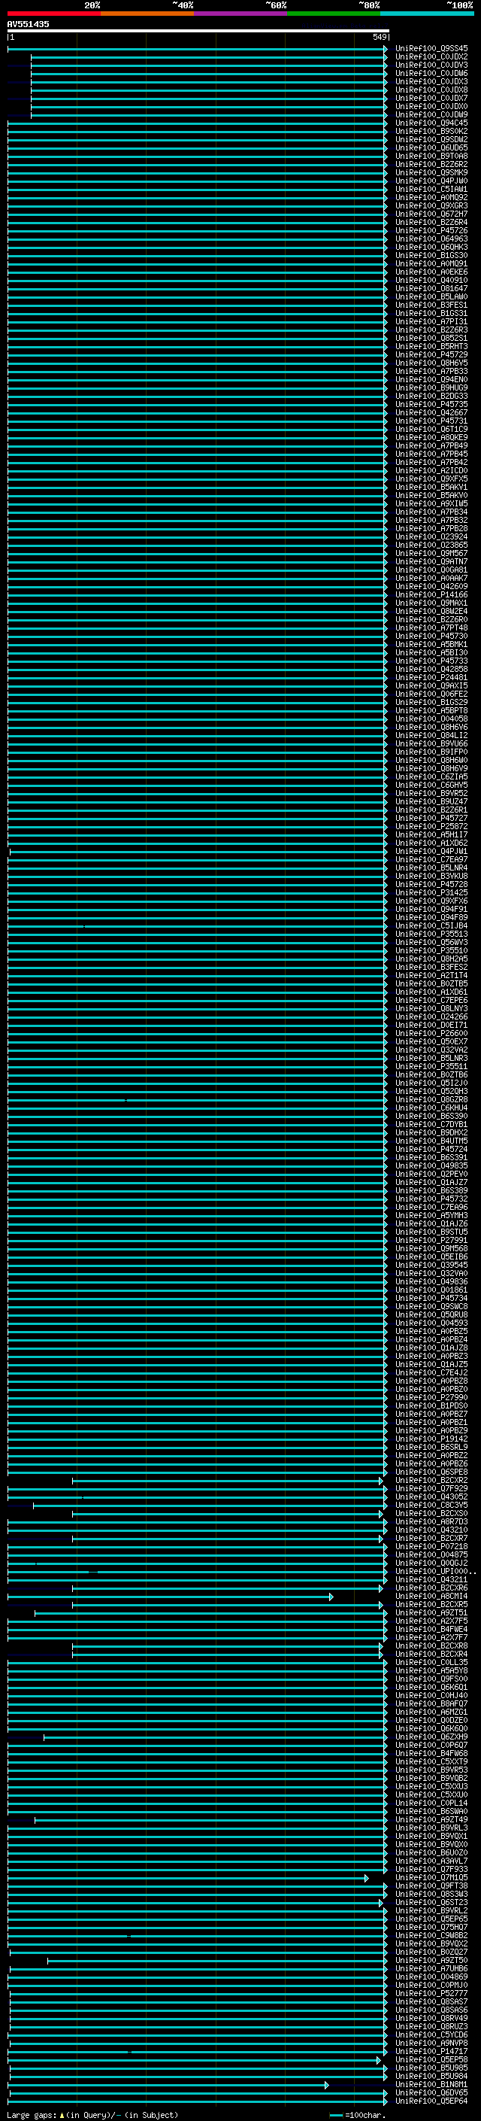Screen dimensions: 481x2121
Task: Click the white query sequence ruler bar
Action: [x=198, y=30]
